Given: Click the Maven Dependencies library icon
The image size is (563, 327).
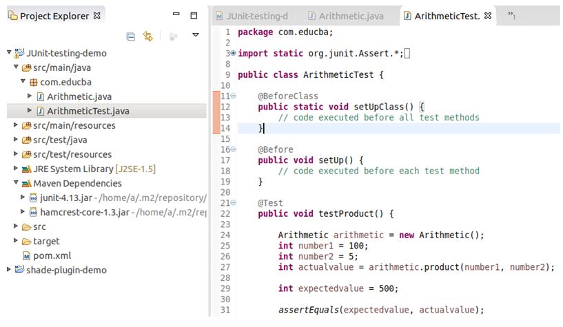Looking at the screenshot, I should point(27,184).
